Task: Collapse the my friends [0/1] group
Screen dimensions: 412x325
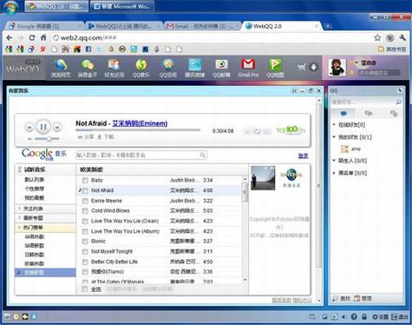Action: (x=352, y=136)
